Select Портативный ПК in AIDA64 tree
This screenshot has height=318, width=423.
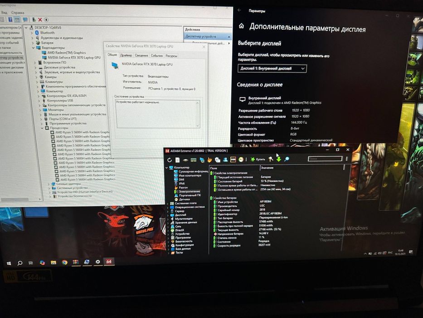tap(190, 195)
